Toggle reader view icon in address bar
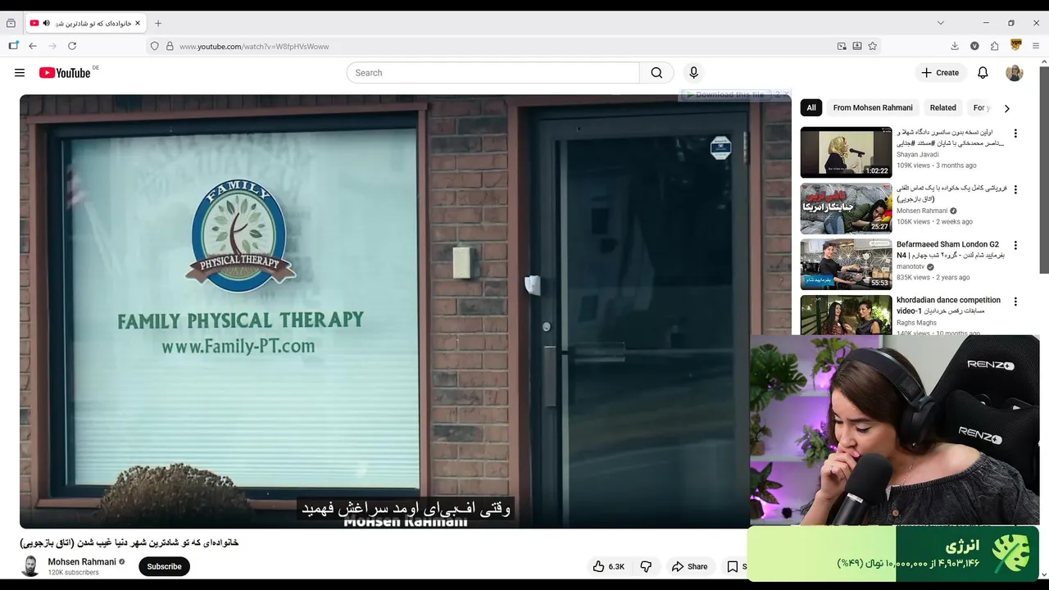This screenshot has width=1049, height=590. click(x=857, y=46)
